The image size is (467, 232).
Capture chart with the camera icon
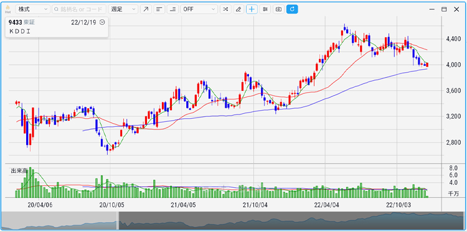278,9
